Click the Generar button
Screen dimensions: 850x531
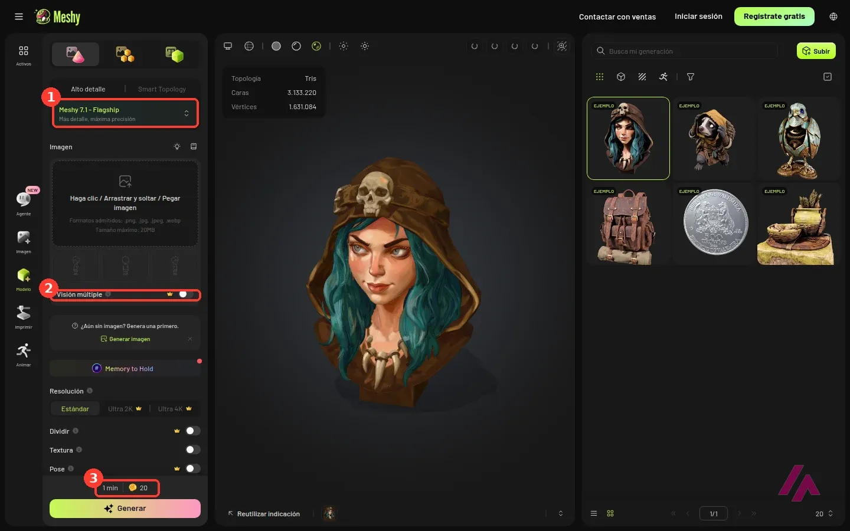tap(125, 509)
